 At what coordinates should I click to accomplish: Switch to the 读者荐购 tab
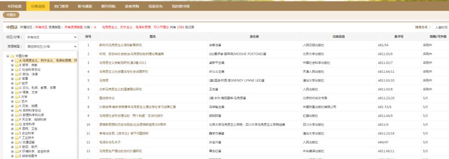(x=132, y=6)
